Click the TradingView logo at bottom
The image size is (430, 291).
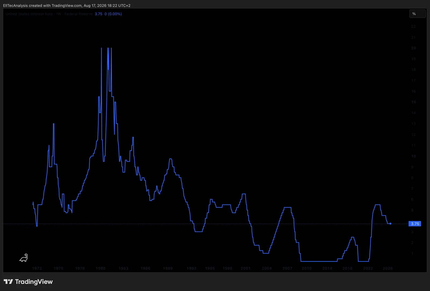click(x=28, y=282)
